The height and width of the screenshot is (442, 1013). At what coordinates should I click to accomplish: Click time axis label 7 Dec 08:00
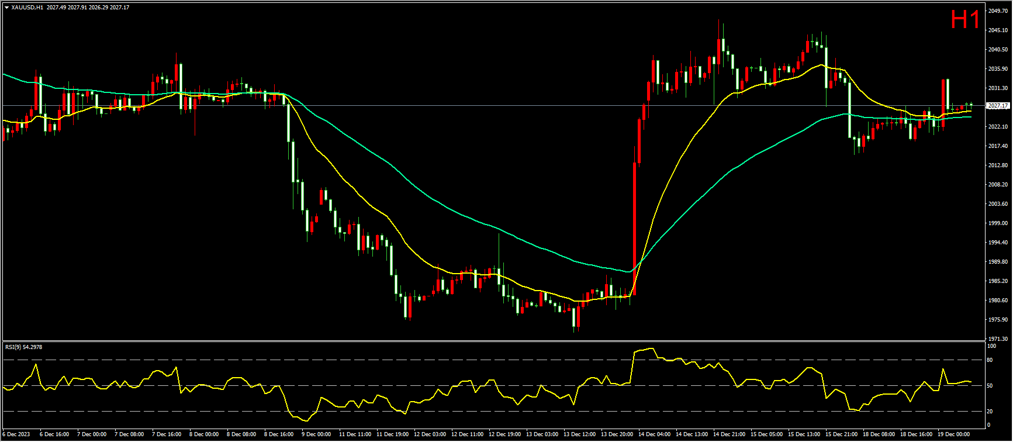pyautogui.click(x=129, y=434)
